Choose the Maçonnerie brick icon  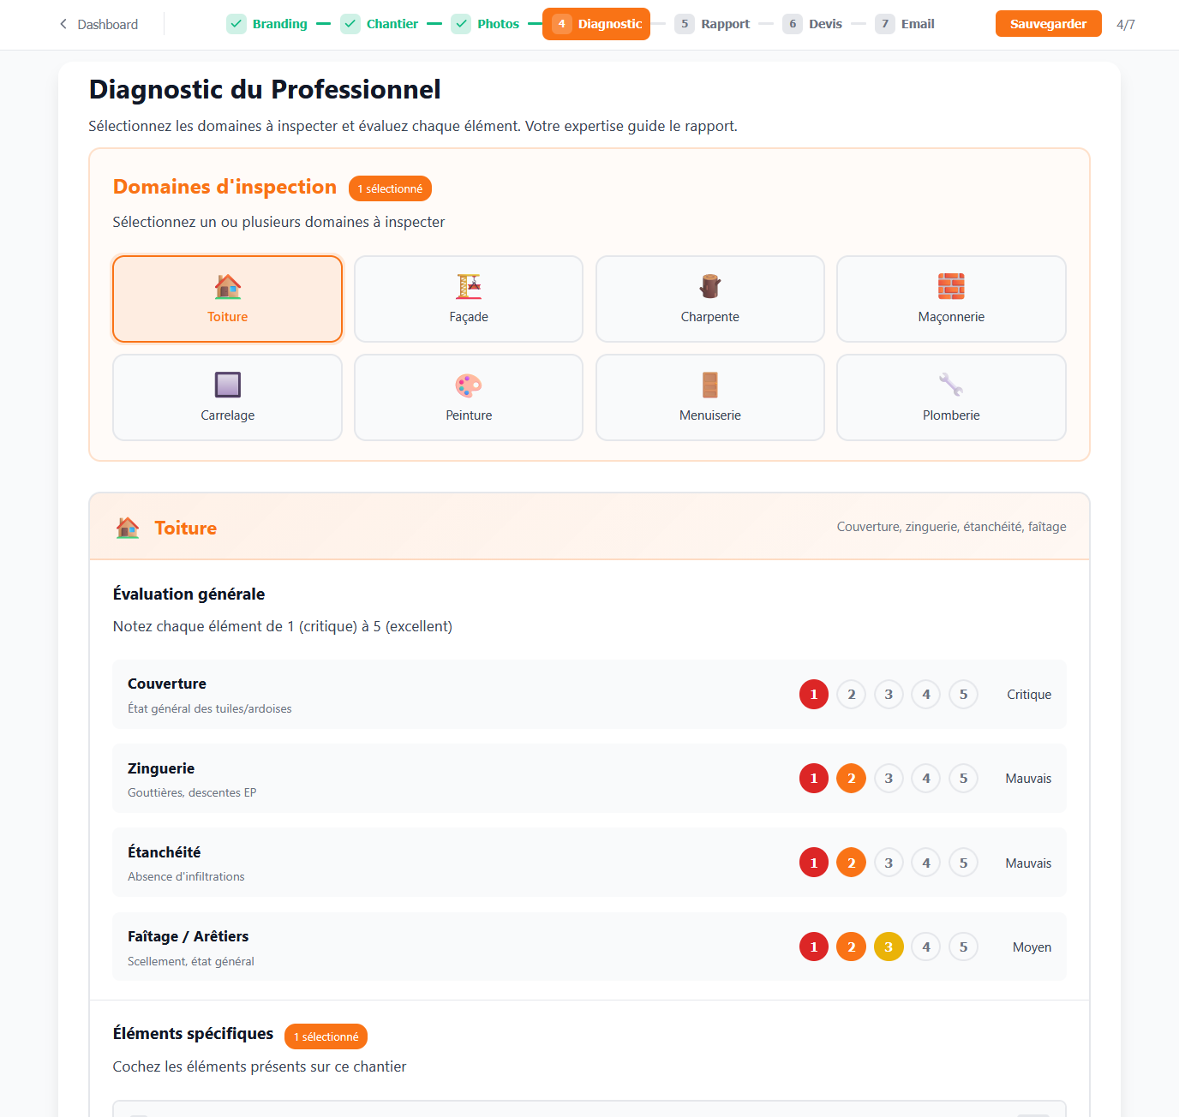tap(951, 286)
